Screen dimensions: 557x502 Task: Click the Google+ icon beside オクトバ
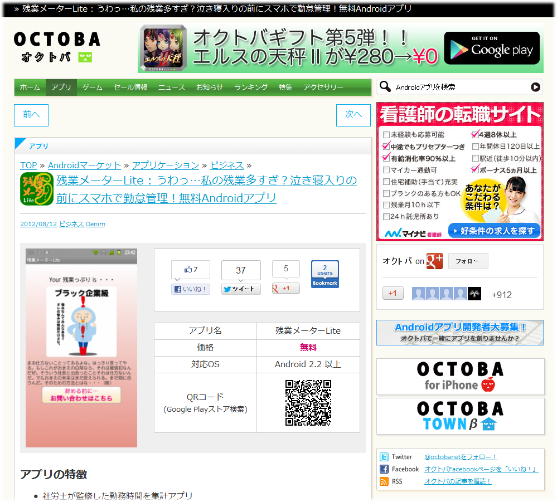[434, 261]
